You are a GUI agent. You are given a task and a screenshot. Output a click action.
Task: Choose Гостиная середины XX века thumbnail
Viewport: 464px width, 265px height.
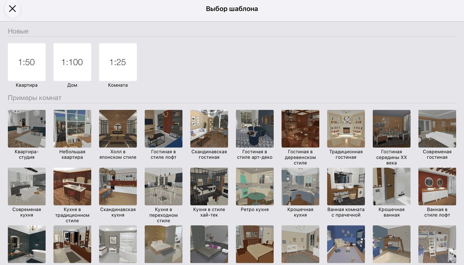(391, 129)
